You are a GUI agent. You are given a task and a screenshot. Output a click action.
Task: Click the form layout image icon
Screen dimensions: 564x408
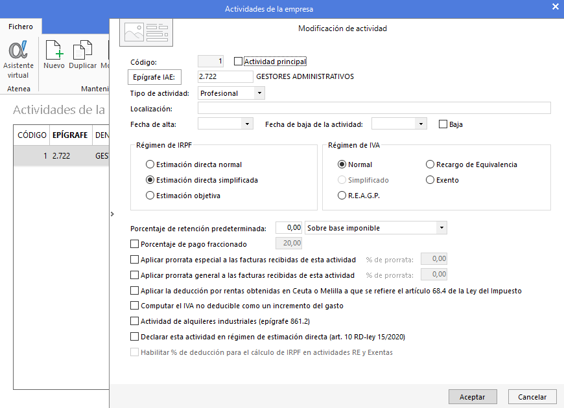coord(146,33)
